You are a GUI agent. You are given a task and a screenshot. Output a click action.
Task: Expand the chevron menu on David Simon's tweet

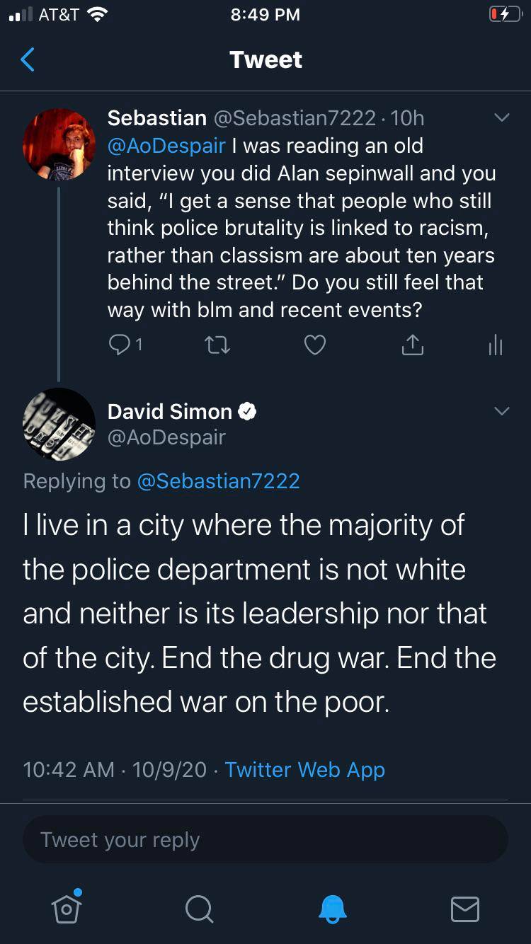502,410
